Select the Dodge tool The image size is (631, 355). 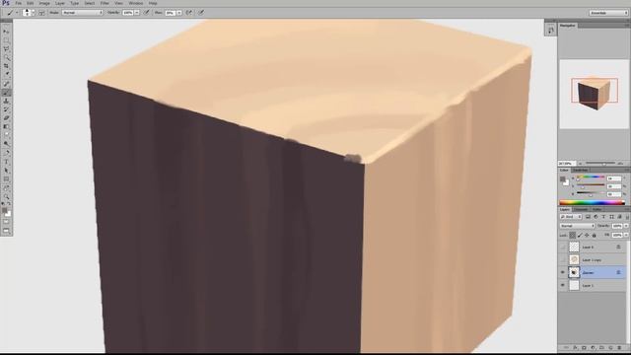pos(6,144)
